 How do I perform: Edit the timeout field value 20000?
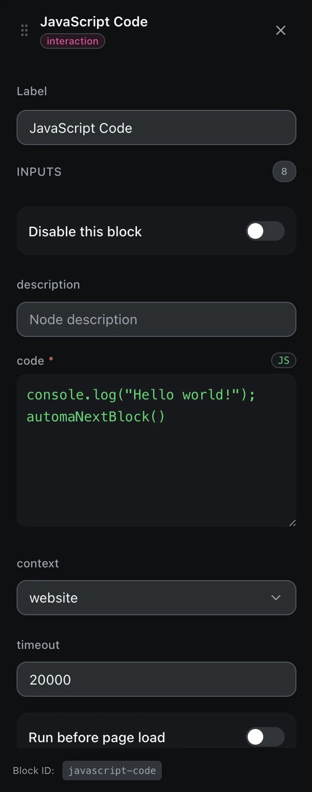(156, 679)
